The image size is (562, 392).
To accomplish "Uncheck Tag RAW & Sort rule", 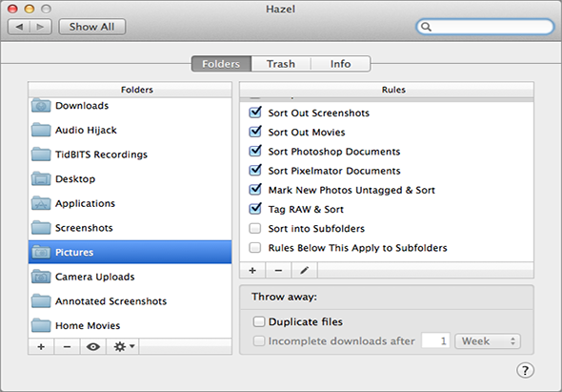I will 255,209.
